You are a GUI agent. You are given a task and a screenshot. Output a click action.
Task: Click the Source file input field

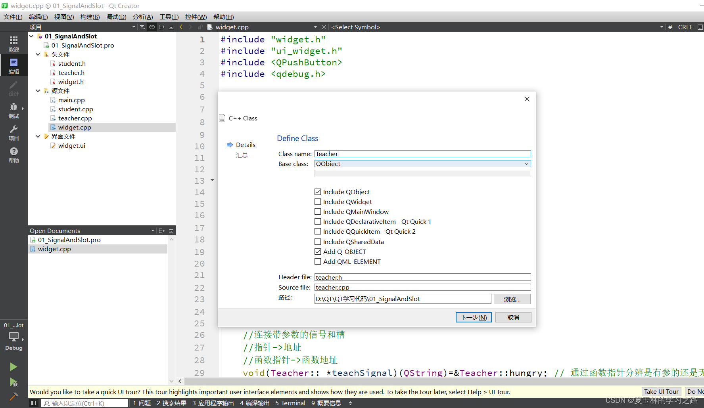(x=422, y=287)
